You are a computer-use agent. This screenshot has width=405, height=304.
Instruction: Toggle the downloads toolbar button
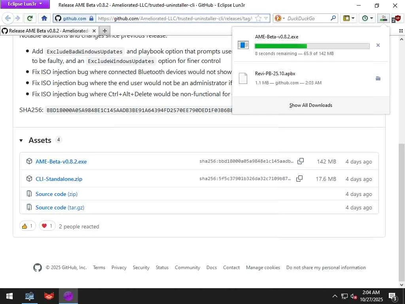click(384, 18)
